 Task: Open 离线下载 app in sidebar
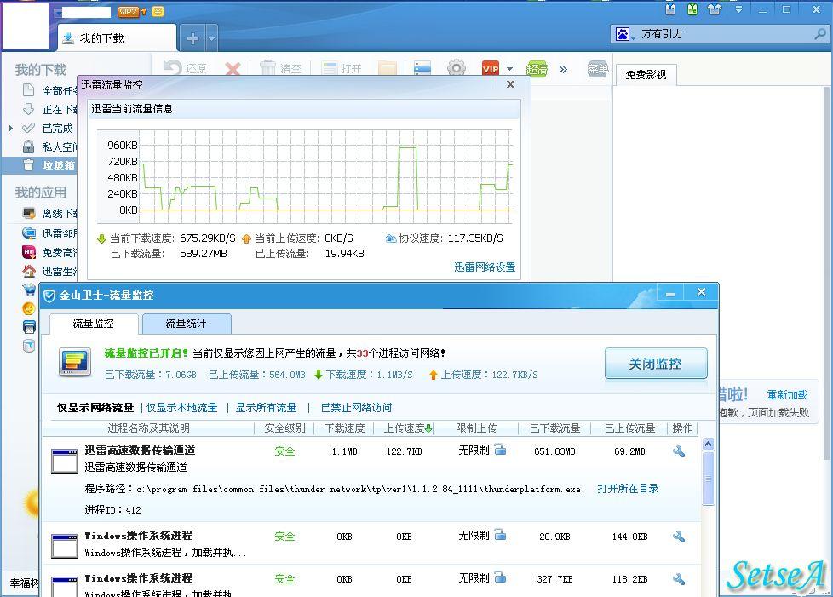pyautogui.click(x=50, y=213)
